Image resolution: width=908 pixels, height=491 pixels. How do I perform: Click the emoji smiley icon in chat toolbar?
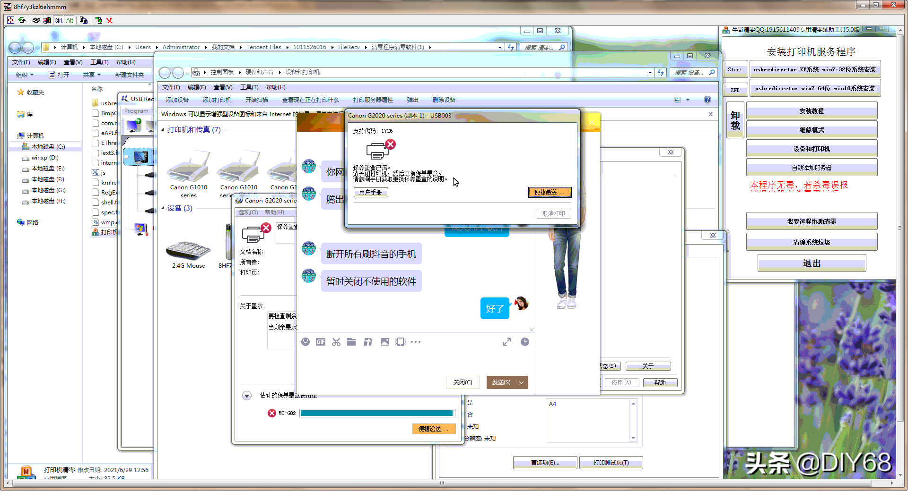[x=306, y=342]
